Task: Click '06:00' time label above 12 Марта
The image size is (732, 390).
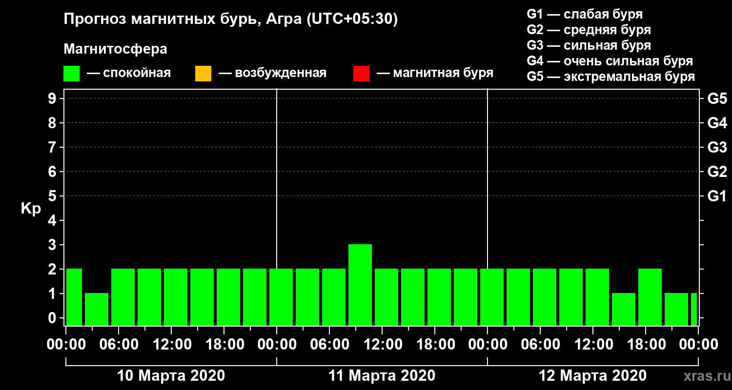Action: 541,344
